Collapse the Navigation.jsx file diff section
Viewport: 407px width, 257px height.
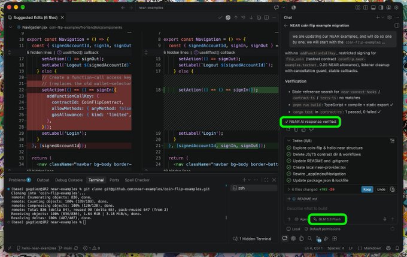(10, 27)
